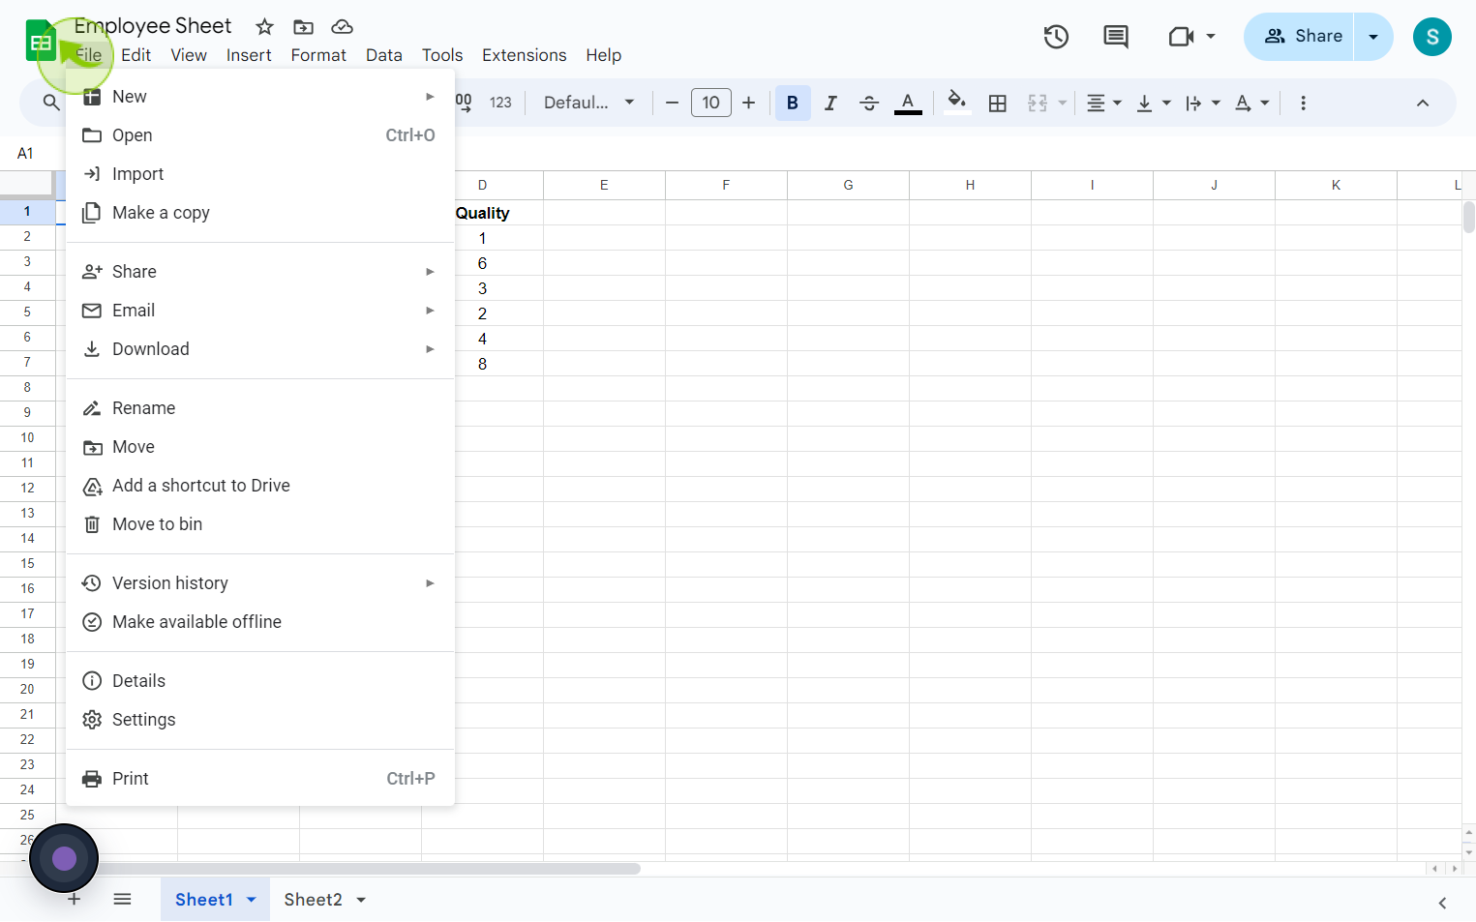
Task: Open the Sheet1 tab dropdown arrow
Action: [252, 900]
